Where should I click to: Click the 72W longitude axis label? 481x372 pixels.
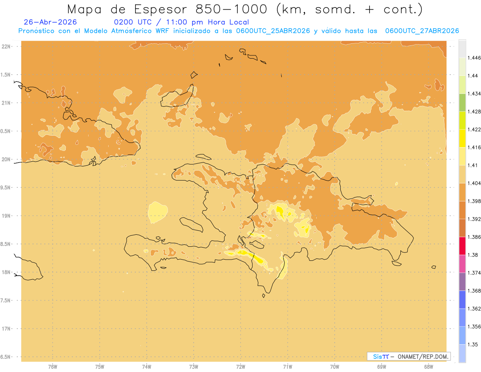(240, 367)
